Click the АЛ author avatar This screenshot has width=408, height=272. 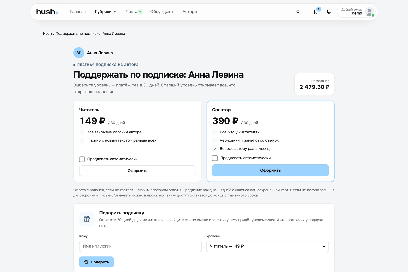click(79, 53)
